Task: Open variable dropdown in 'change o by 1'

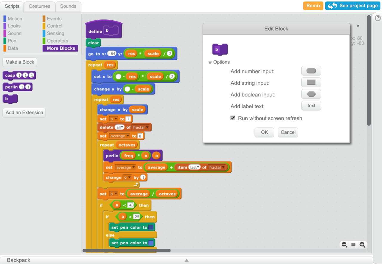Action: click(127, 177)
